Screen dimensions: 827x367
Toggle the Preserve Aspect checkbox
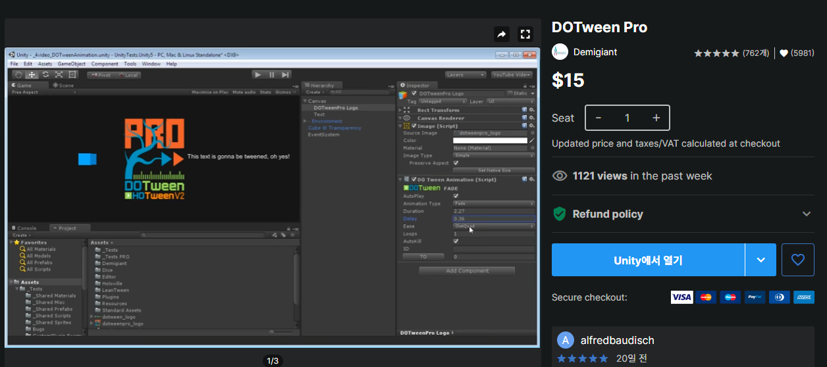click(x=456, y=162)
